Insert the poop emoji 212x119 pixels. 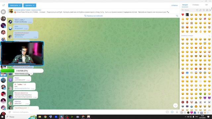[x=196, y=102]
